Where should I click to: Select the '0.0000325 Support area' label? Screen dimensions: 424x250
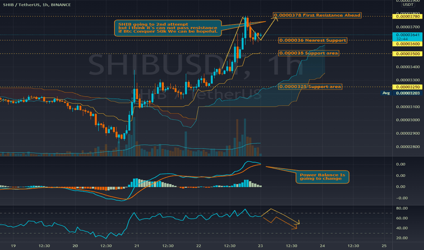pyautogui.click(x=310, y=87)
